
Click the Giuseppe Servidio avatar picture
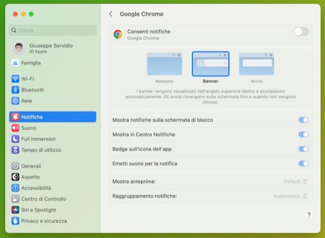[19, 48]
